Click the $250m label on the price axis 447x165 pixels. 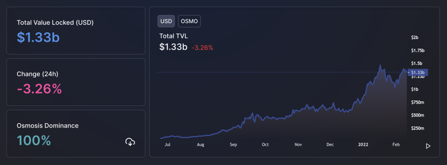[x=418, y=128]
